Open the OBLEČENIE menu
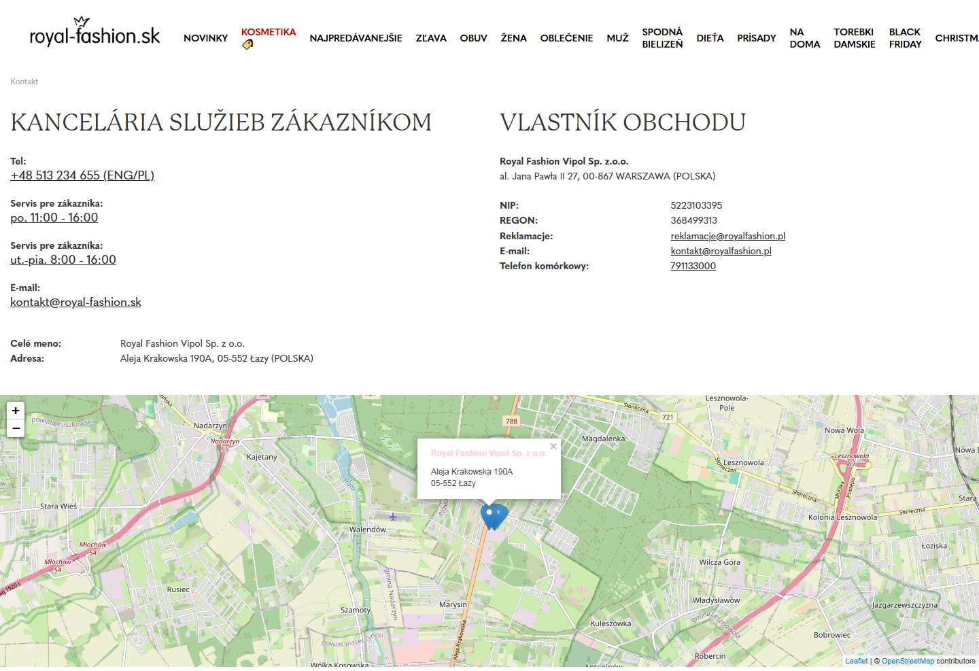979x671 pixels. click(x=566, y=38)
